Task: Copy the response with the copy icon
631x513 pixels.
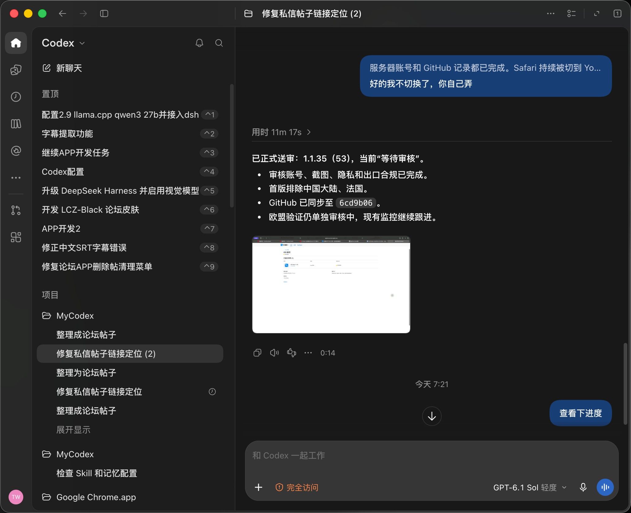Action: point(257,353)
